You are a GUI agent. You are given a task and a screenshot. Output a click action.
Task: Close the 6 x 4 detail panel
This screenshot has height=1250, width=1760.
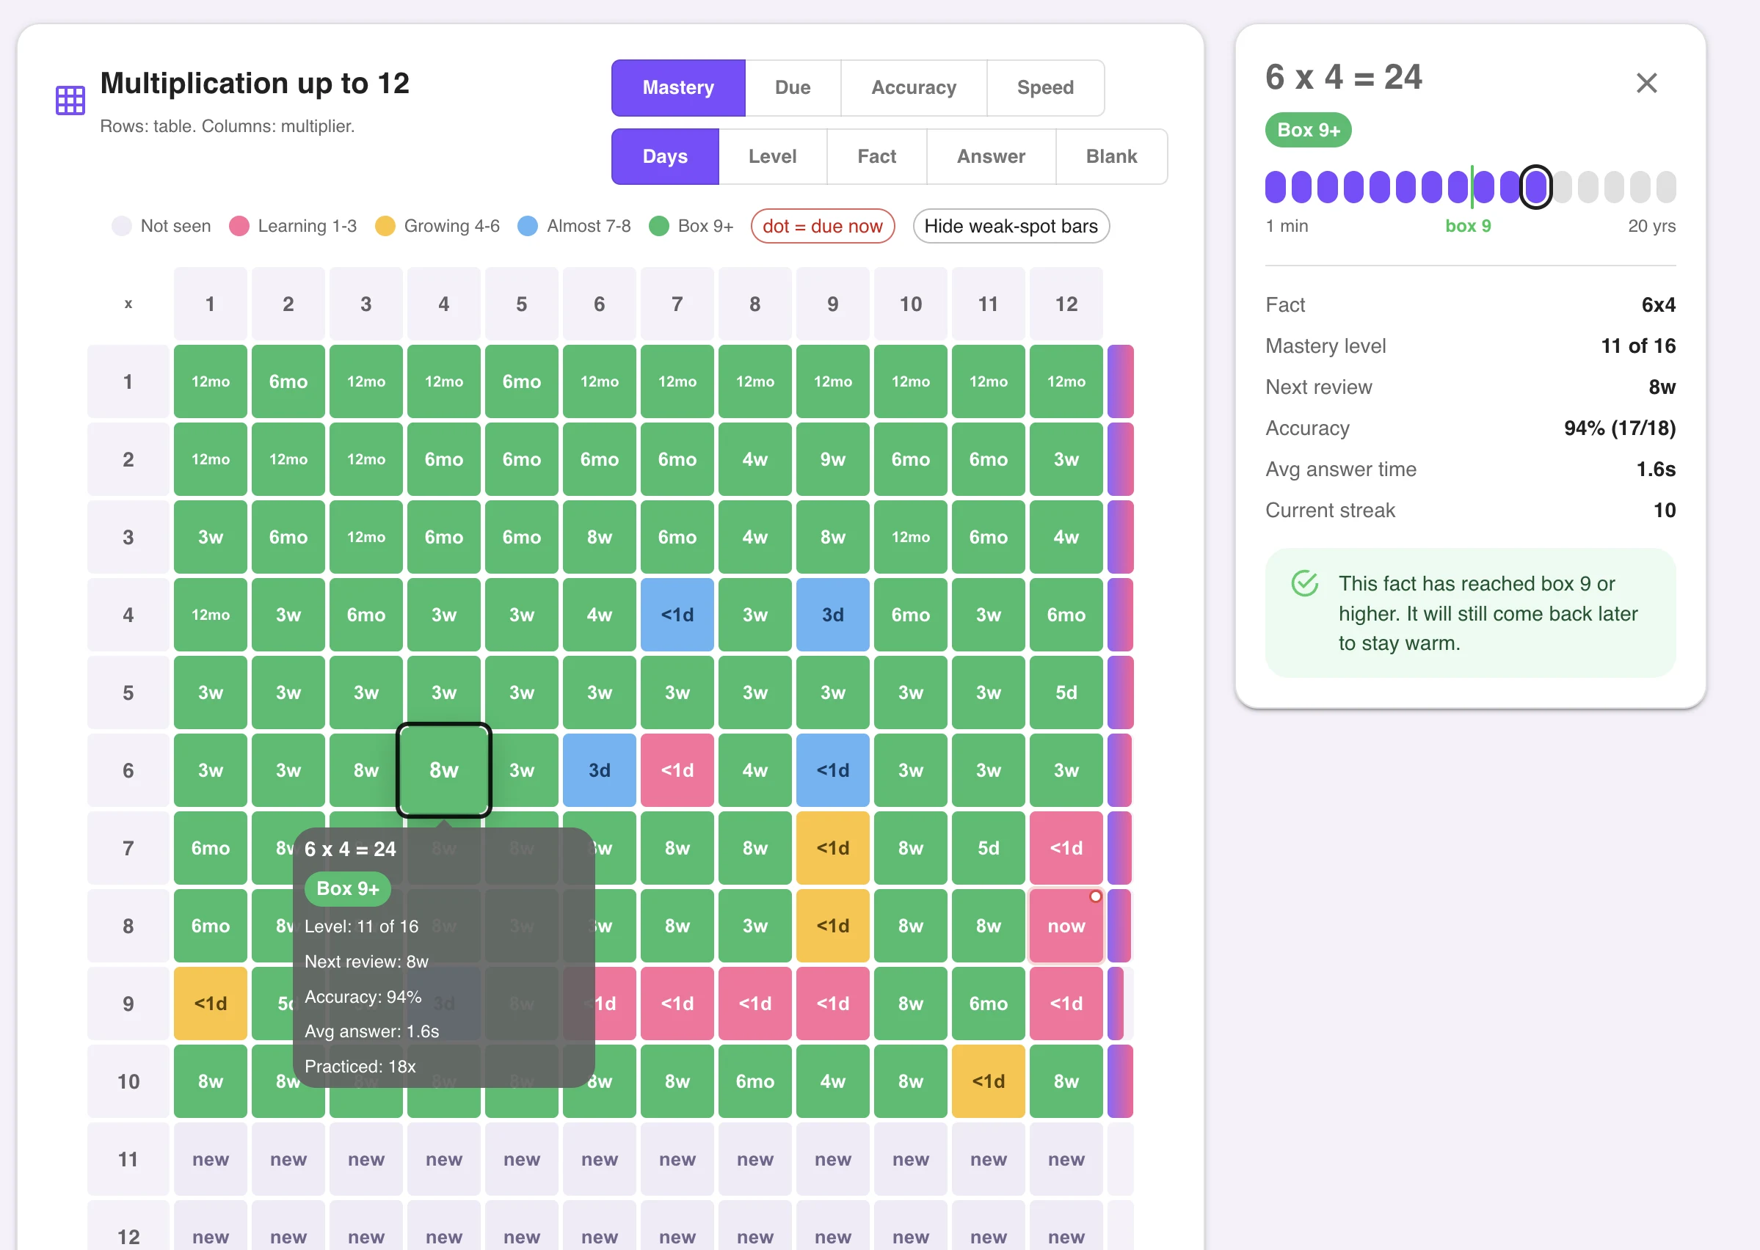coord(1646,82)
